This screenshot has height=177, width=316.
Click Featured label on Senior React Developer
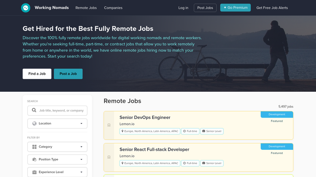click(277, 153)
